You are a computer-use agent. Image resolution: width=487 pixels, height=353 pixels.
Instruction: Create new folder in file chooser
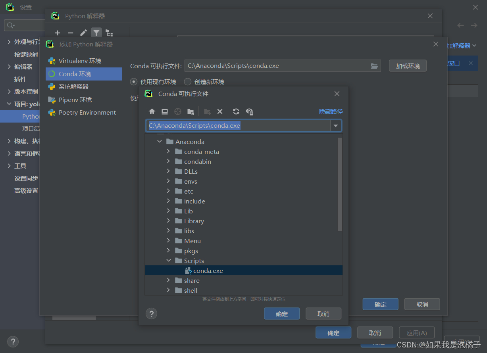tap(207, 112)
